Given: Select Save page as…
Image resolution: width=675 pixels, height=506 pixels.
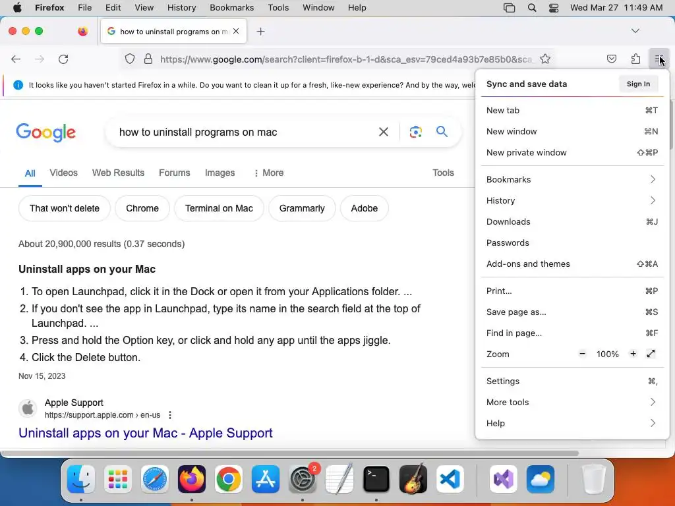Looking at the screenshot, I should (x=572, y=312).
